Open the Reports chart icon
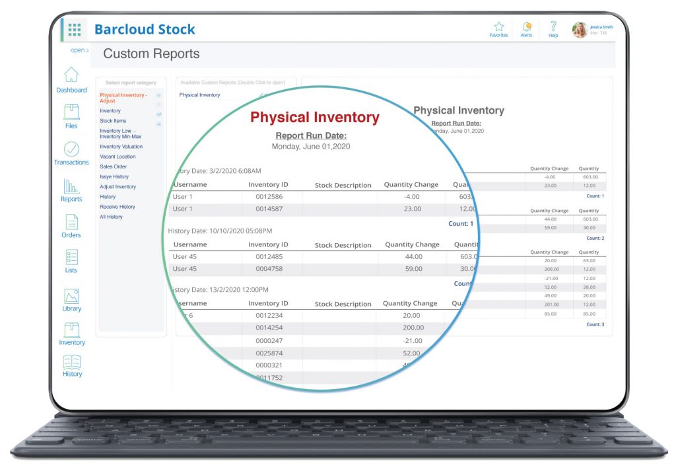The width and height of the screenshot is (676, 469). pyautogui.click(x=71, y=186)
